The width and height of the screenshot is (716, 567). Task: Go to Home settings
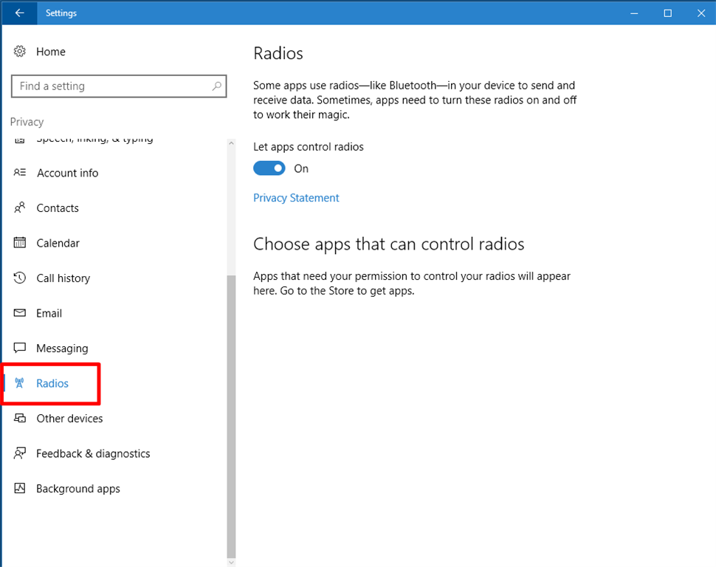[x=51, y=52]
